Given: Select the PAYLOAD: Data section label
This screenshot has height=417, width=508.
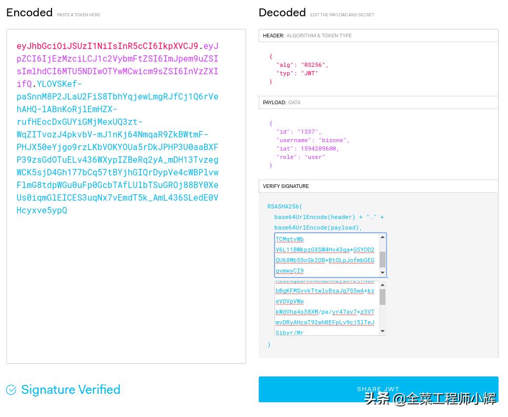Looking at the screenshot, I should 281,103.
